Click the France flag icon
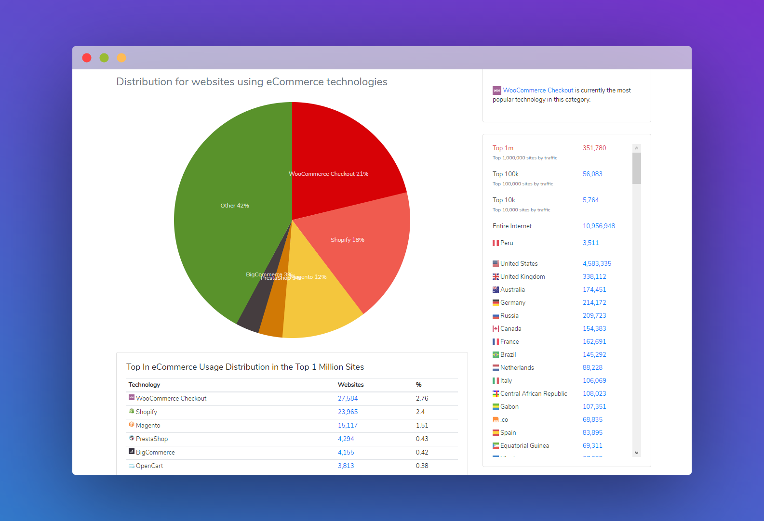The width and height of the screenshot is (764, 521). [x=496, y=342]
